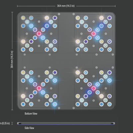Click the violet LED in top-right cluster's upper-right corner
133x133 pixels.
pos(109,18)
